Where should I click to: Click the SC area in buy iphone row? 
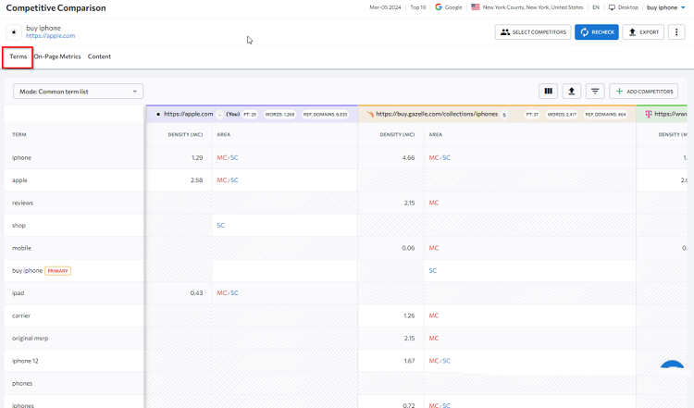tap(433, 270)
